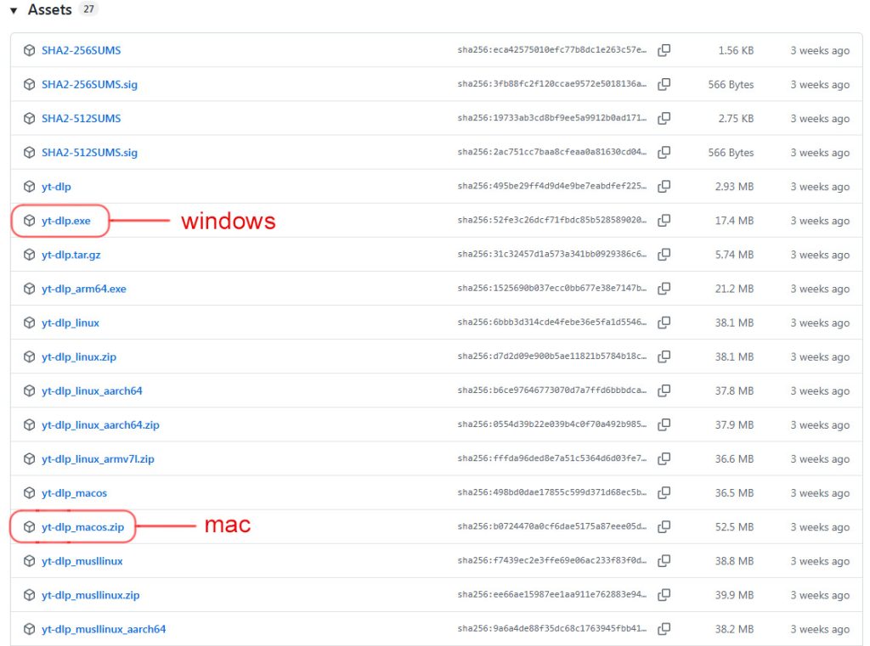Click the package icon beside yt-dlp_arm64.exe
870x646 pixels.
pos(30,289)
